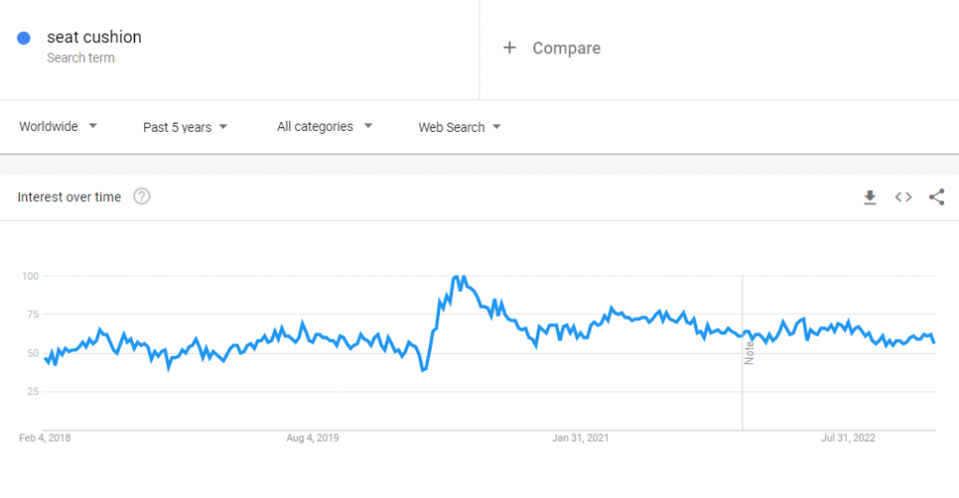Select the Feb 4, 2018 axis label

coord(45,437)
